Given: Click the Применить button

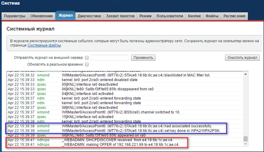Looking at the screenshot, I should 143,58.
